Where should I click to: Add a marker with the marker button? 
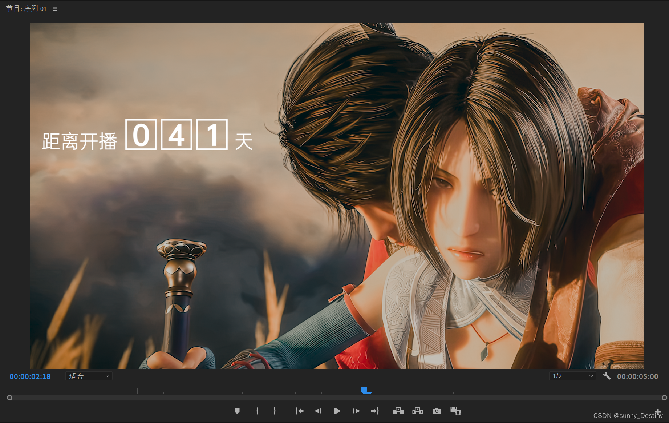tap(237, 411)
